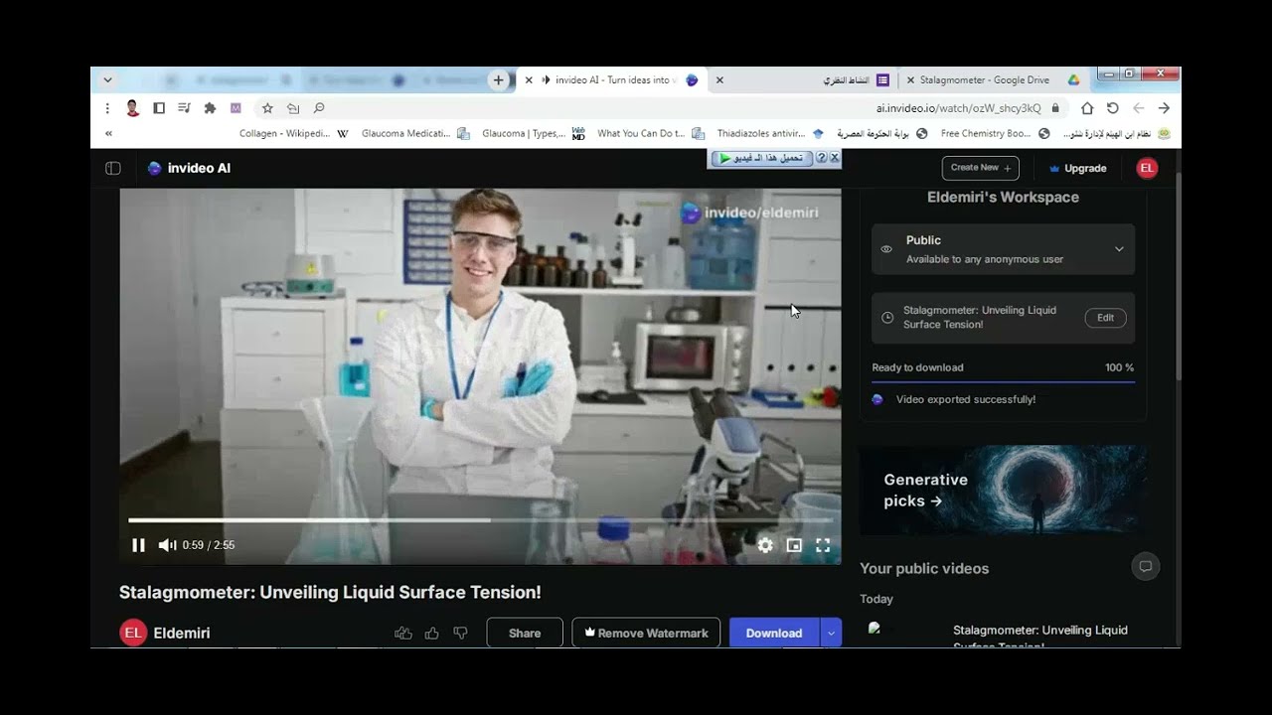Click the Remove Watermark button
1272x715 pixels.
(646, 633)
